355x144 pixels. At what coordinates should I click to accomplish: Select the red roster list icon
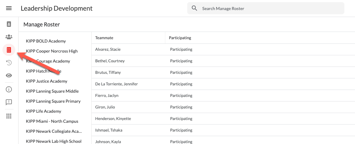pos(9,50)
